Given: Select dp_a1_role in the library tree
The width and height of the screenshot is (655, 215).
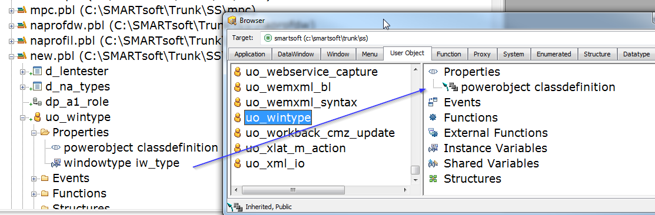Looking at the screenshot, I should (77, 102).
